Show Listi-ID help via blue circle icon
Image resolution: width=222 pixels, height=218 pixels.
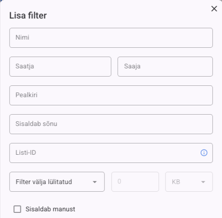pos(204,153)
